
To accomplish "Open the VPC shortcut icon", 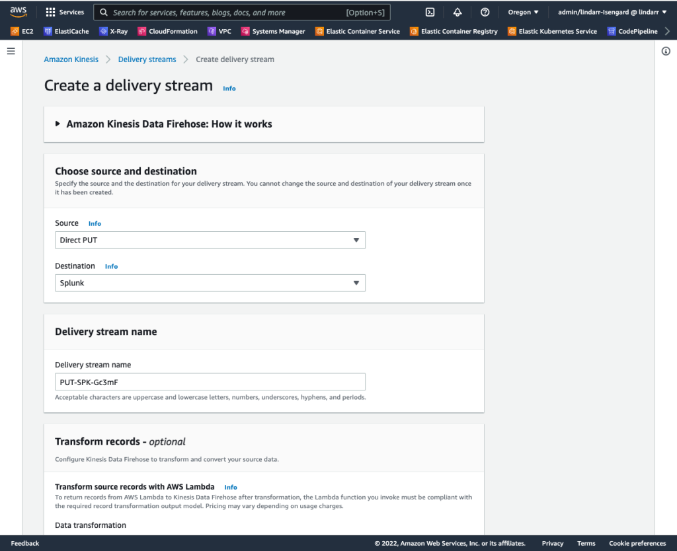I will pyautogui.click(x=212, y=31).
